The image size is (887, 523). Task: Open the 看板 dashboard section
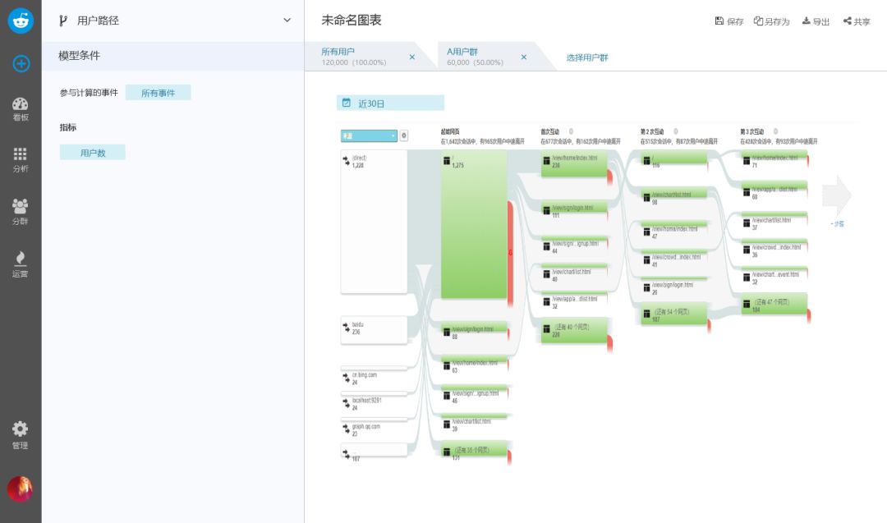[x=21, y=109]
